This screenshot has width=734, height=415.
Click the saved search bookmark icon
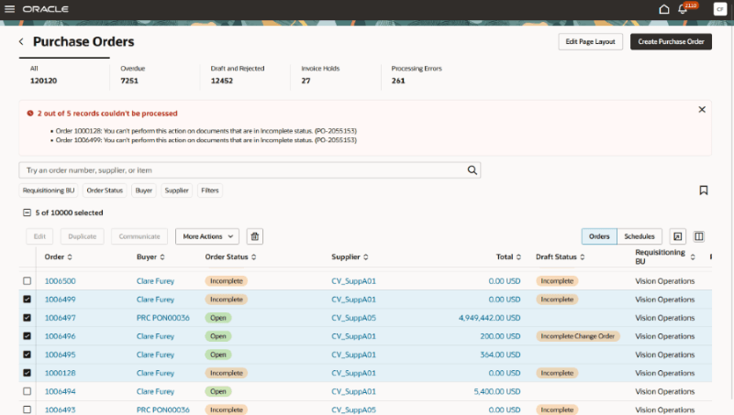pos(703,191)
